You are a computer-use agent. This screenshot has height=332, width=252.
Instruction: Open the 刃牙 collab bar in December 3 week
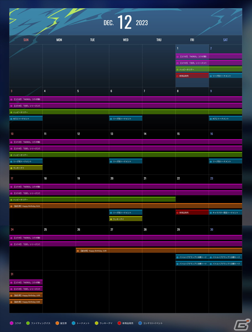click(126, 105)
